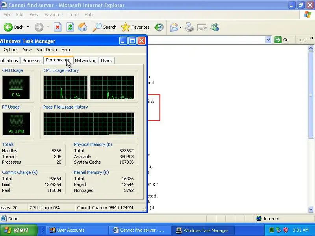Click the Go button

point(282,40)
